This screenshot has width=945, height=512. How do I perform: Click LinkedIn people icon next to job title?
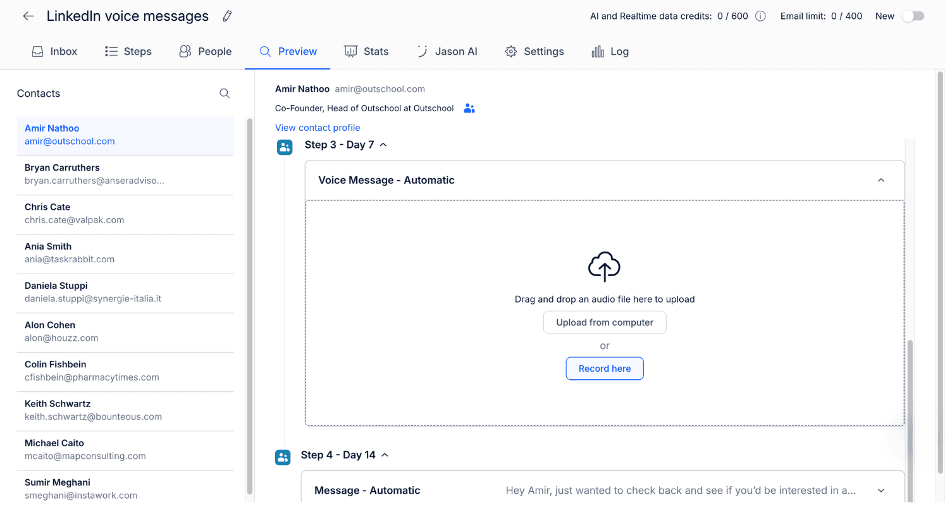coord(469,109)
